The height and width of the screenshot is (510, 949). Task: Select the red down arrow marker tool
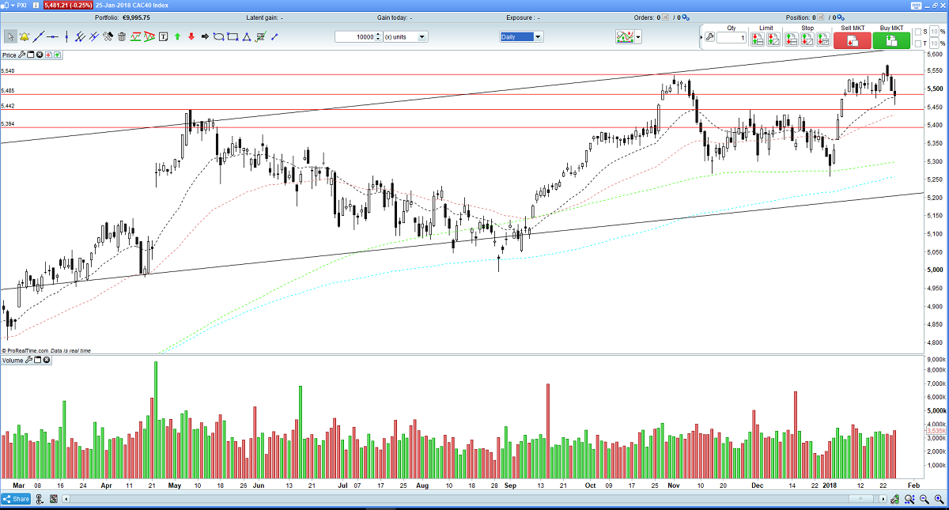point(191,36)
